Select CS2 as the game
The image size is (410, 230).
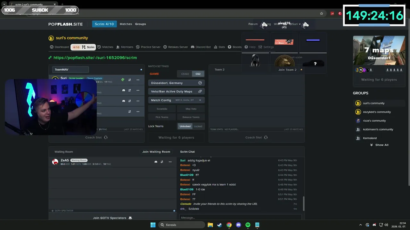tap(198, 74)
